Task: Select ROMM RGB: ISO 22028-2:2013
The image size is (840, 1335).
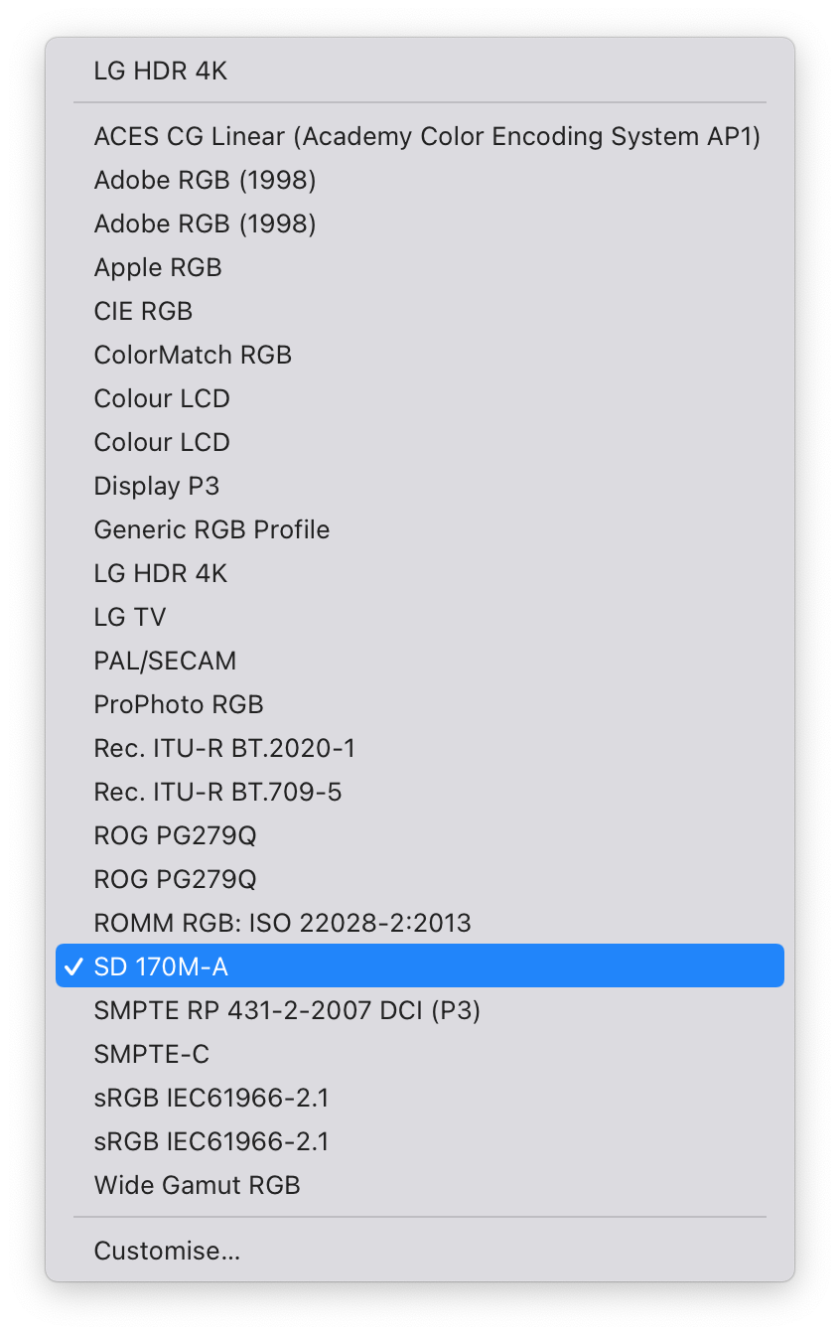Action: click(x=282, y=923)
